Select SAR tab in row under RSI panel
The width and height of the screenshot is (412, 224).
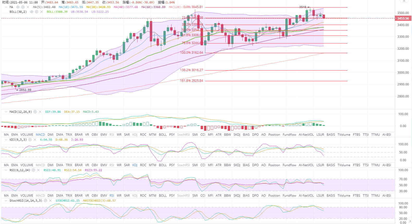(x=127, y=196)
